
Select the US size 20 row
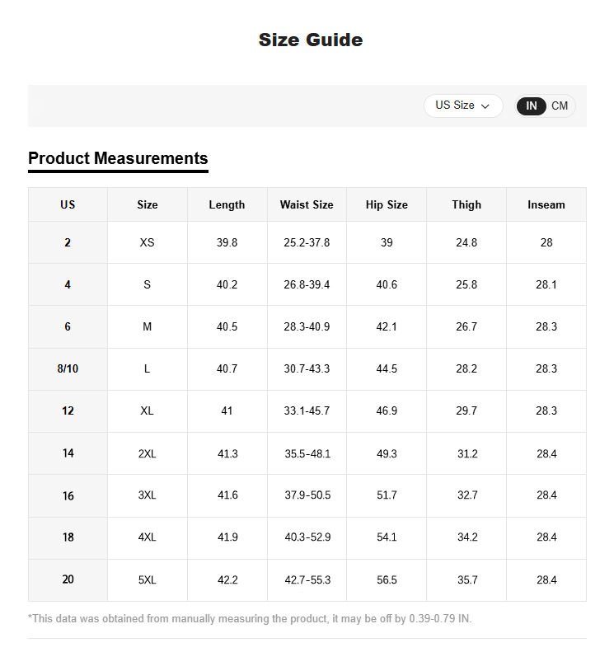[x=68, y=579]
